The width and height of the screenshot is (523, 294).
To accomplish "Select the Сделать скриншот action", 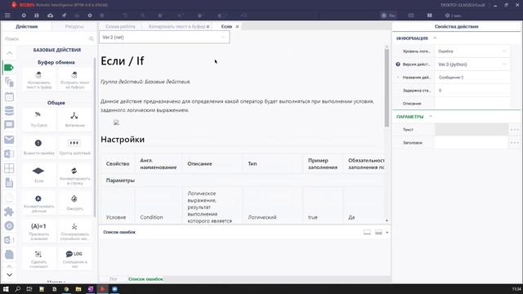I will 38,258.
